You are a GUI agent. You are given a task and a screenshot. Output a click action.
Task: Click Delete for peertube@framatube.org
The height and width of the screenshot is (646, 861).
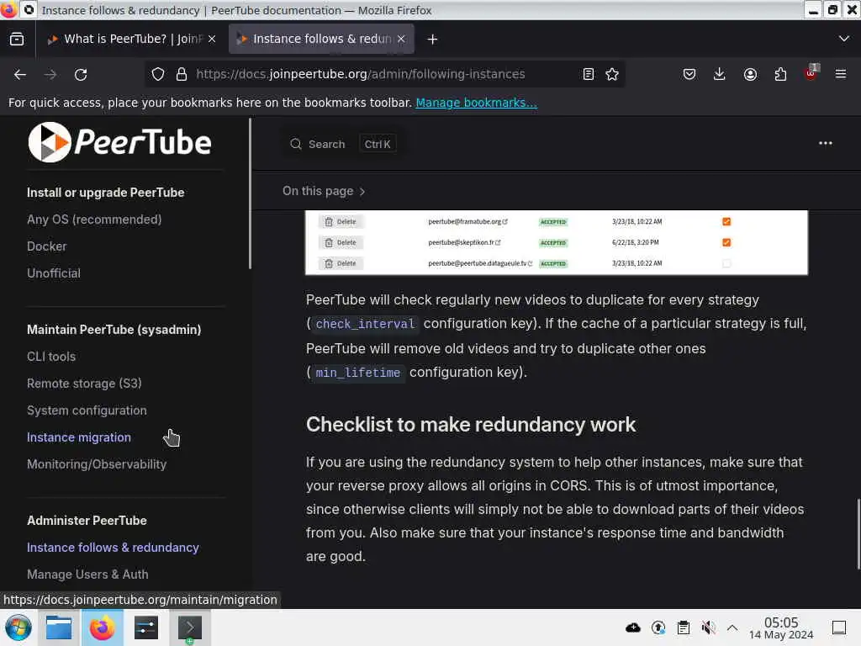click(x=341, y=221)
